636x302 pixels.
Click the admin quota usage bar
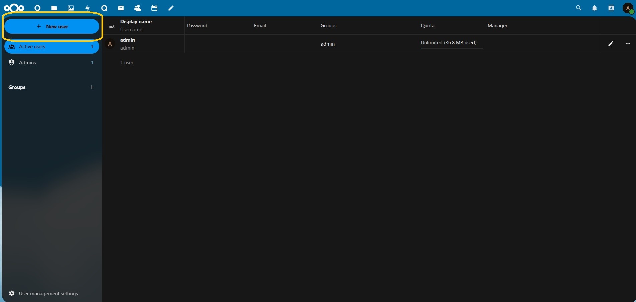(x=451, y=49)
